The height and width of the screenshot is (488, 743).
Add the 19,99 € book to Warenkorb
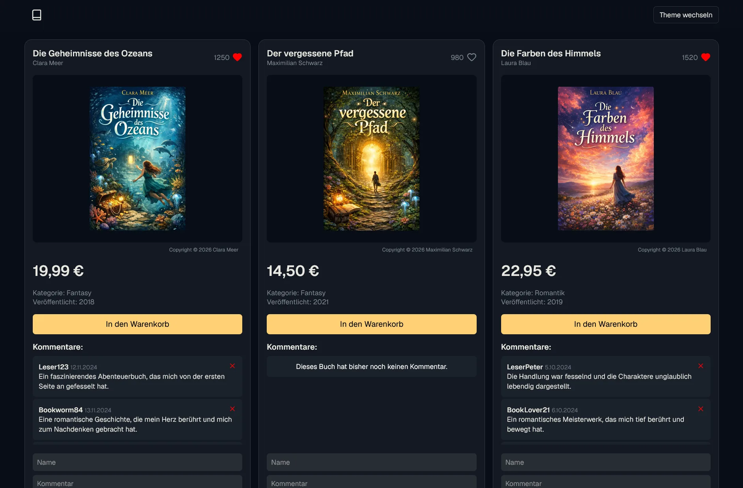[137, 324]
